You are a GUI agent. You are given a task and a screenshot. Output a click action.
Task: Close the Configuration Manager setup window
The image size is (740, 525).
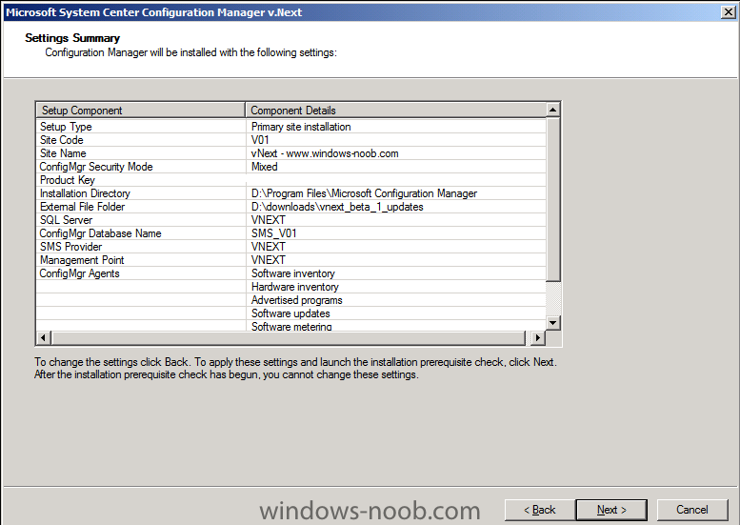[729, 12]
